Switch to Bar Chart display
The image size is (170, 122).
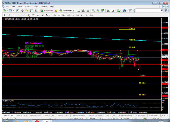[79, 11]
